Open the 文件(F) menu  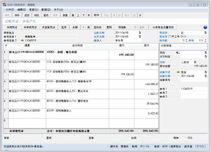point(10,10)
